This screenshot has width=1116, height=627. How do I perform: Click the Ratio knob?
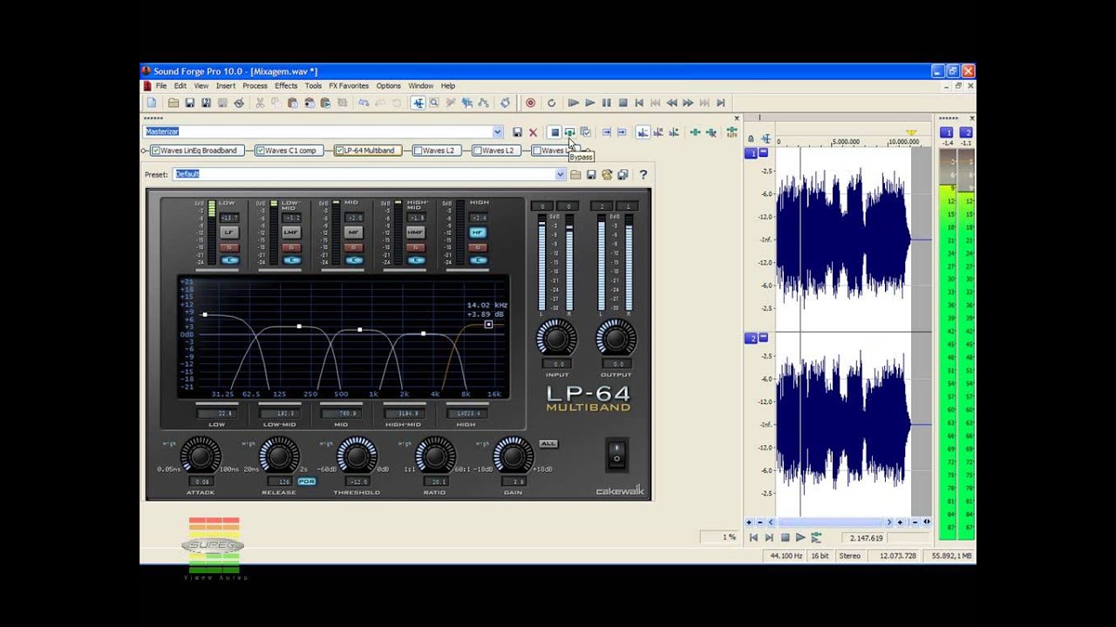[x=435, y=455]
